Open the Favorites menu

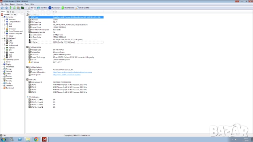point(20,4)
